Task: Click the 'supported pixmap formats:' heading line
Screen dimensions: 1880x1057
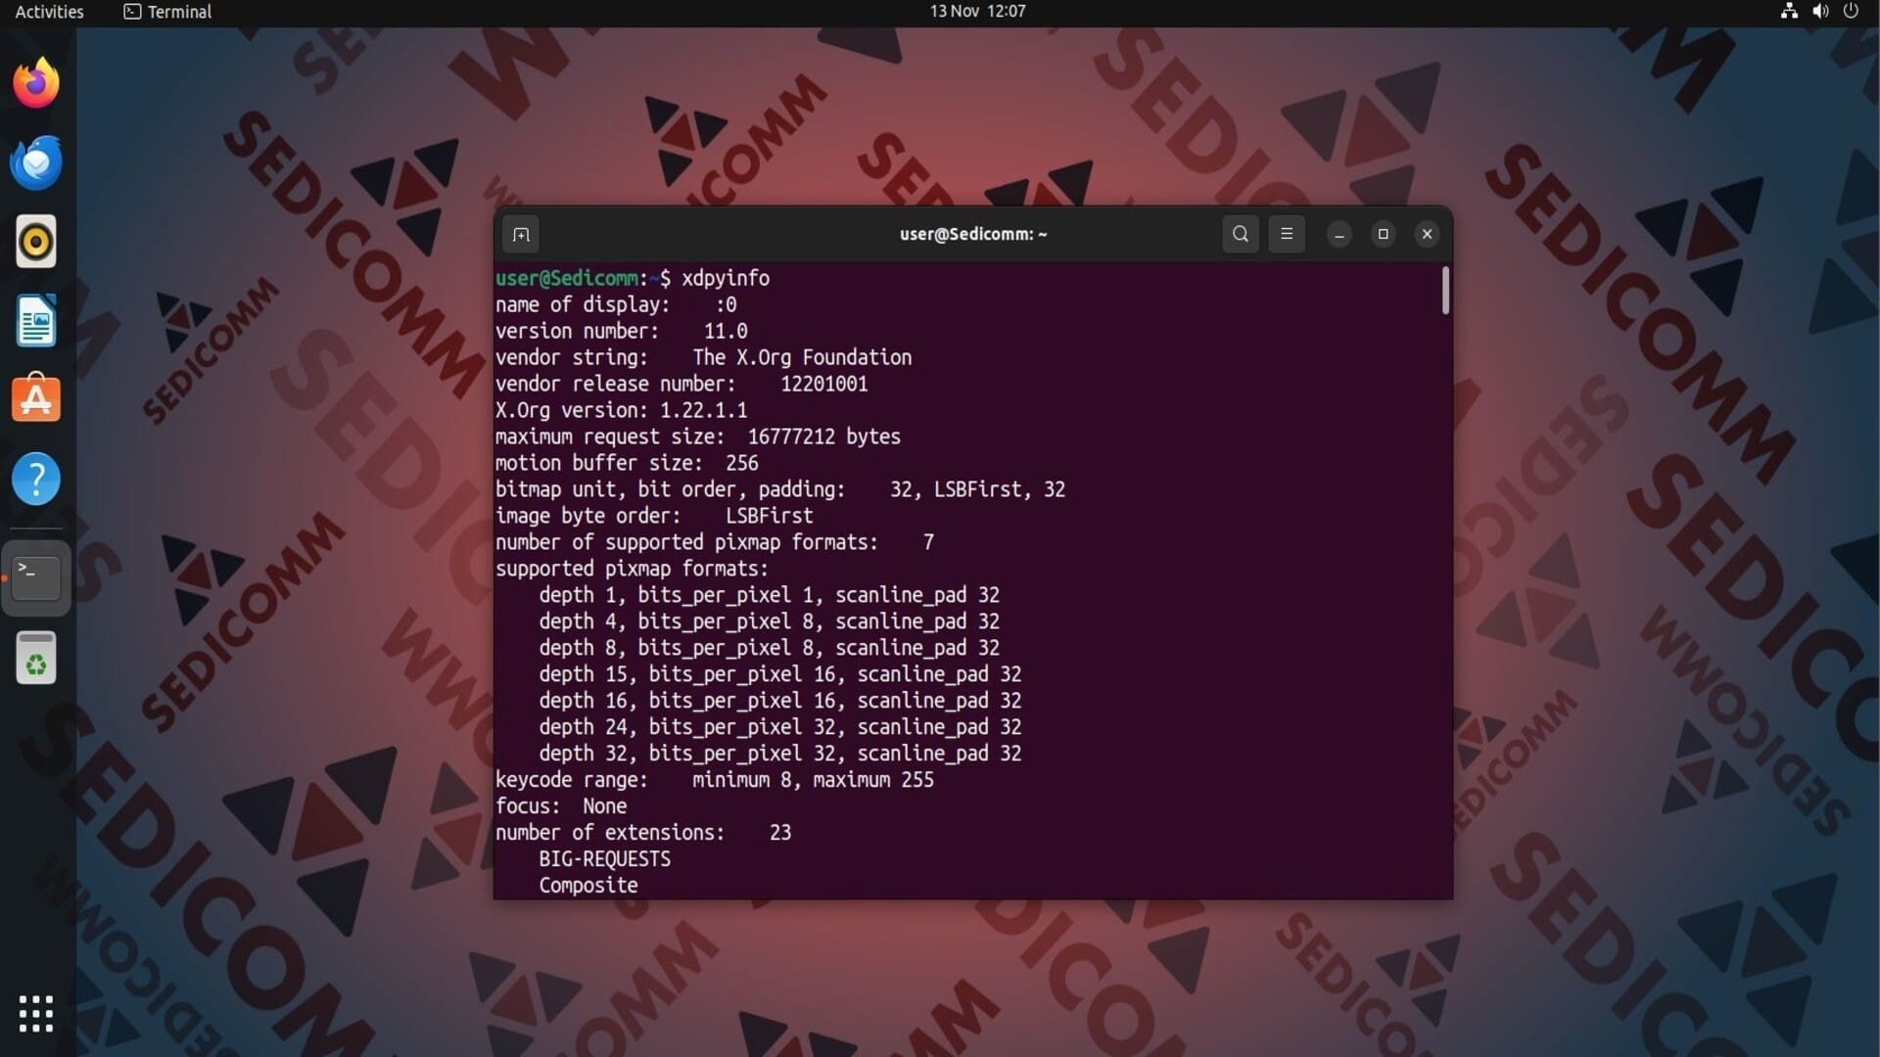Action: coord(632,569)
